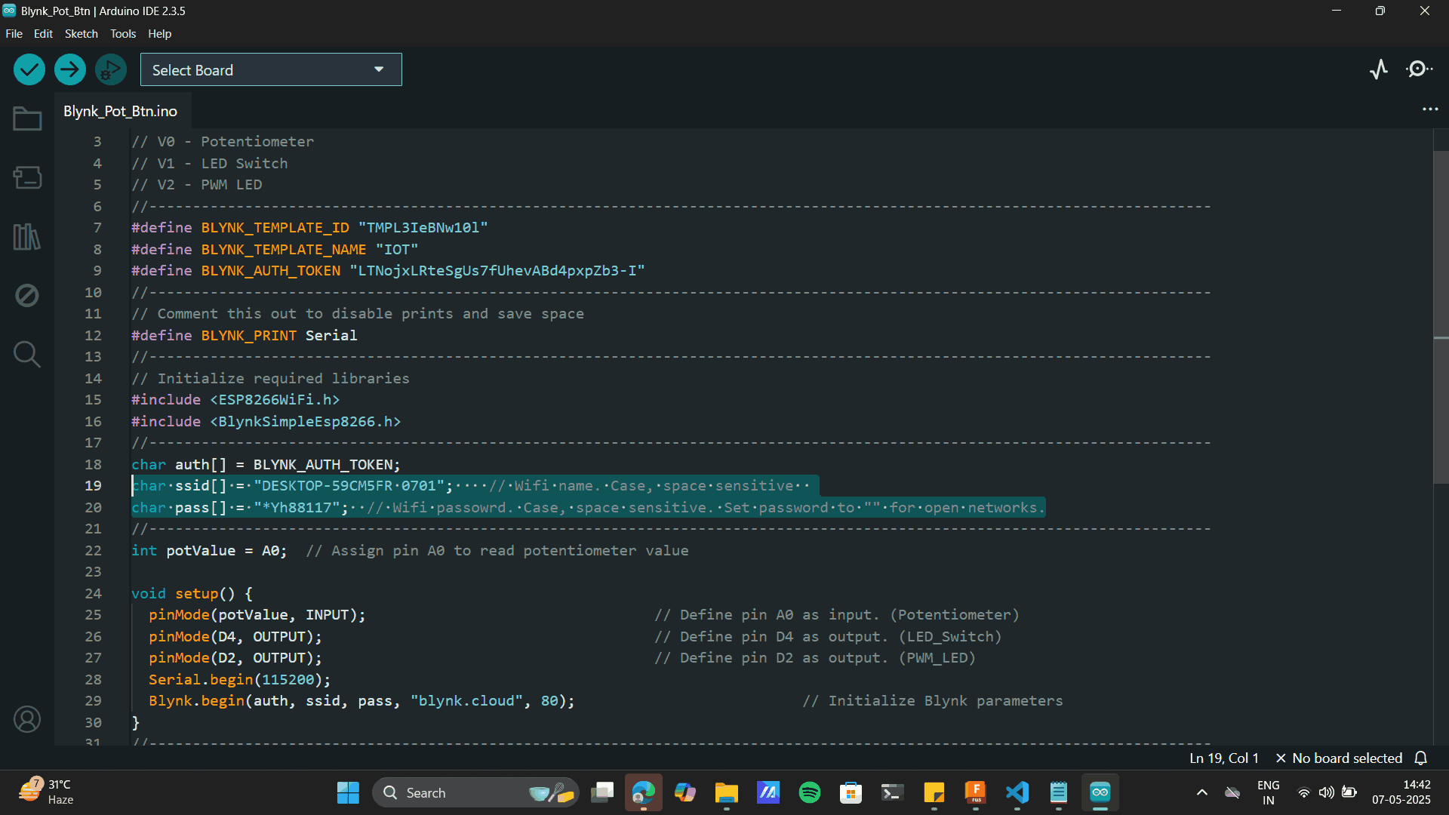Click '#define BLYNK_PRINT Serial' on line 12
This screenshot has width=1449, height=815.
coord(244,336)
